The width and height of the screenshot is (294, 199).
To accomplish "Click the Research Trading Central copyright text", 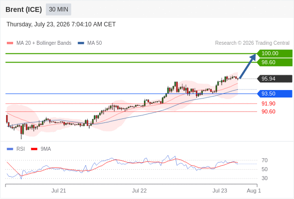I will 252,43.
